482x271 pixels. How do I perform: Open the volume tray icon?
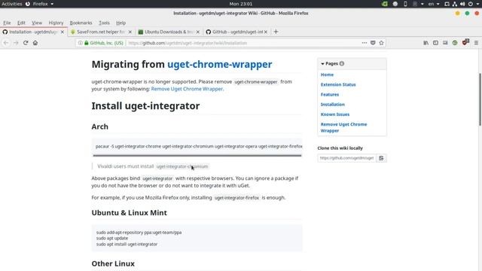click(462, 4)
